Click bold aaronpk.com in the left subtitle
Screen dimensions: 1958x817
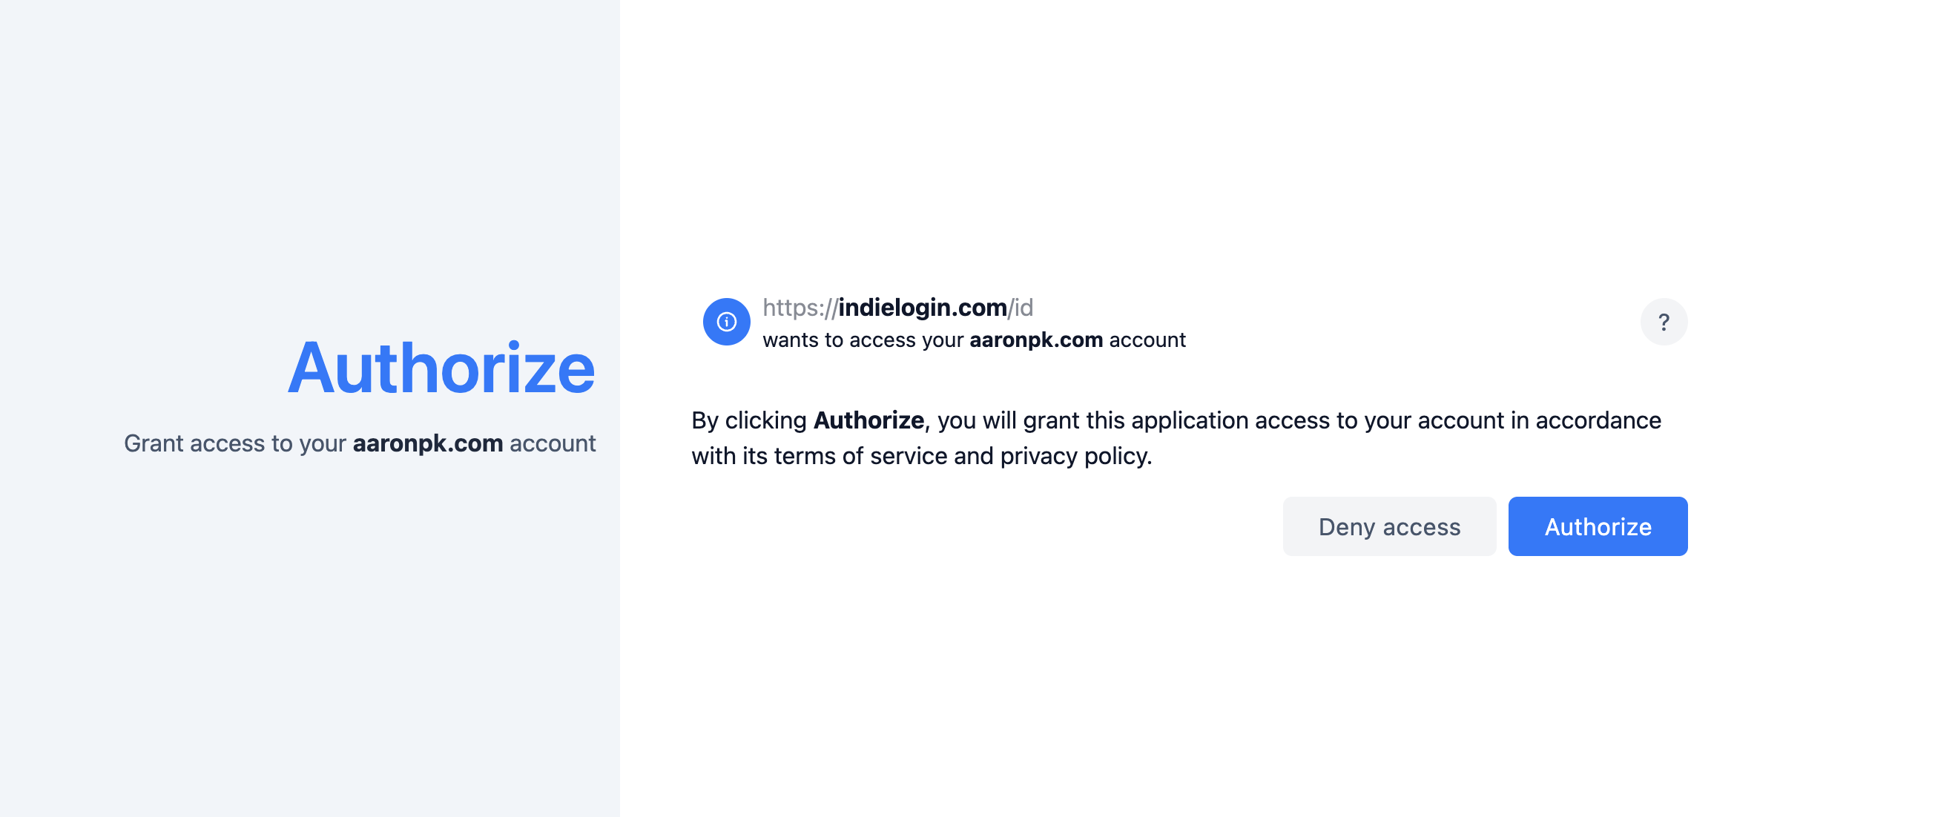pyautogui.click(x=427, y=443)
